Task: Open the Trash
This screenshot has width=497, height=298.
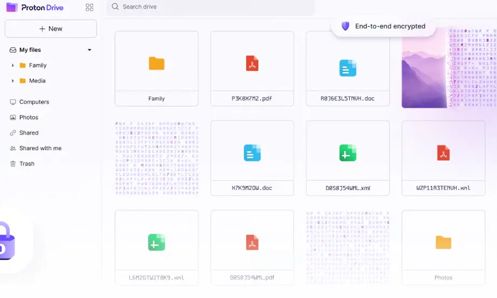Action: pos(27,164)
